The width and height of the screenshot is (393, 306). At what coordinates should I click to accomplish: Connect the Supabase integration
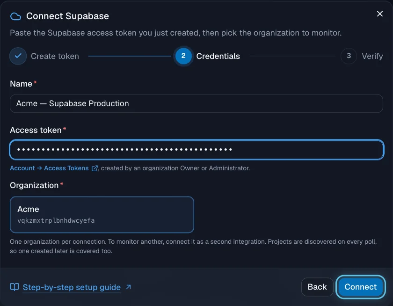[360, 287]
